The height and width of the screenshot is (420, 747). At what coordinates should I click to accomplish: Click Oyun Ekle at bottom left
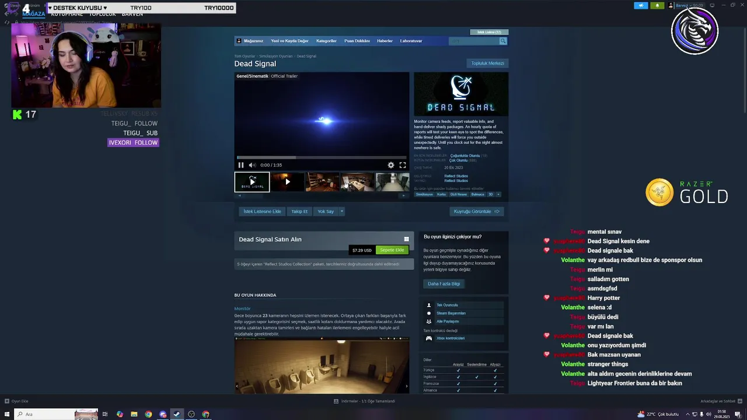[x=16, y=401]
